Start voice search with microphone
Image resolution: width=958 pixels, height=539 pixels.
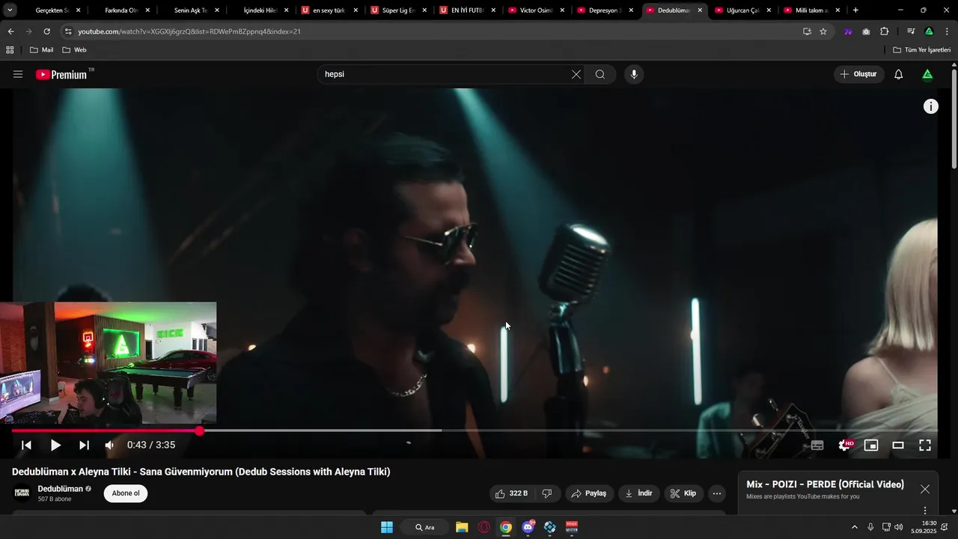pyautogui.click(x=634, y=74)
